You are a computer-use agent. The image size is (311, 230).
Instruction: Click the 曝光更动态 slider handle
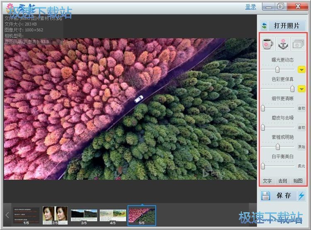point(277,69)
